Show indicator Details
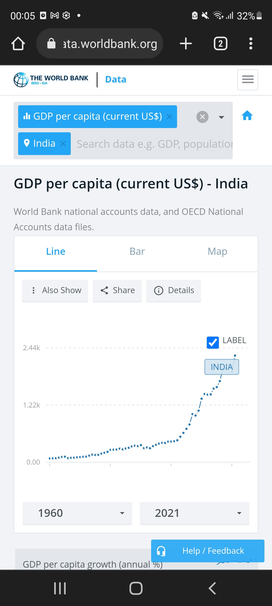272x606 pixels. [174, 291]
